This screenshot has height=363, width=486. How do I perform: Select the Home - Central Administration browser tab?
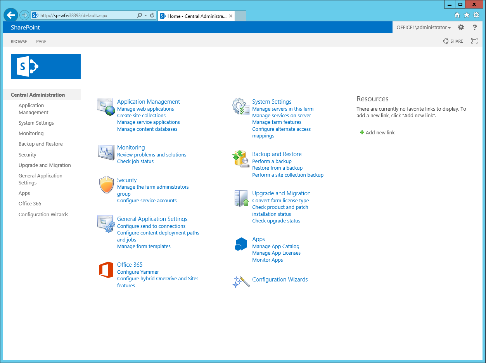[196, 16]
